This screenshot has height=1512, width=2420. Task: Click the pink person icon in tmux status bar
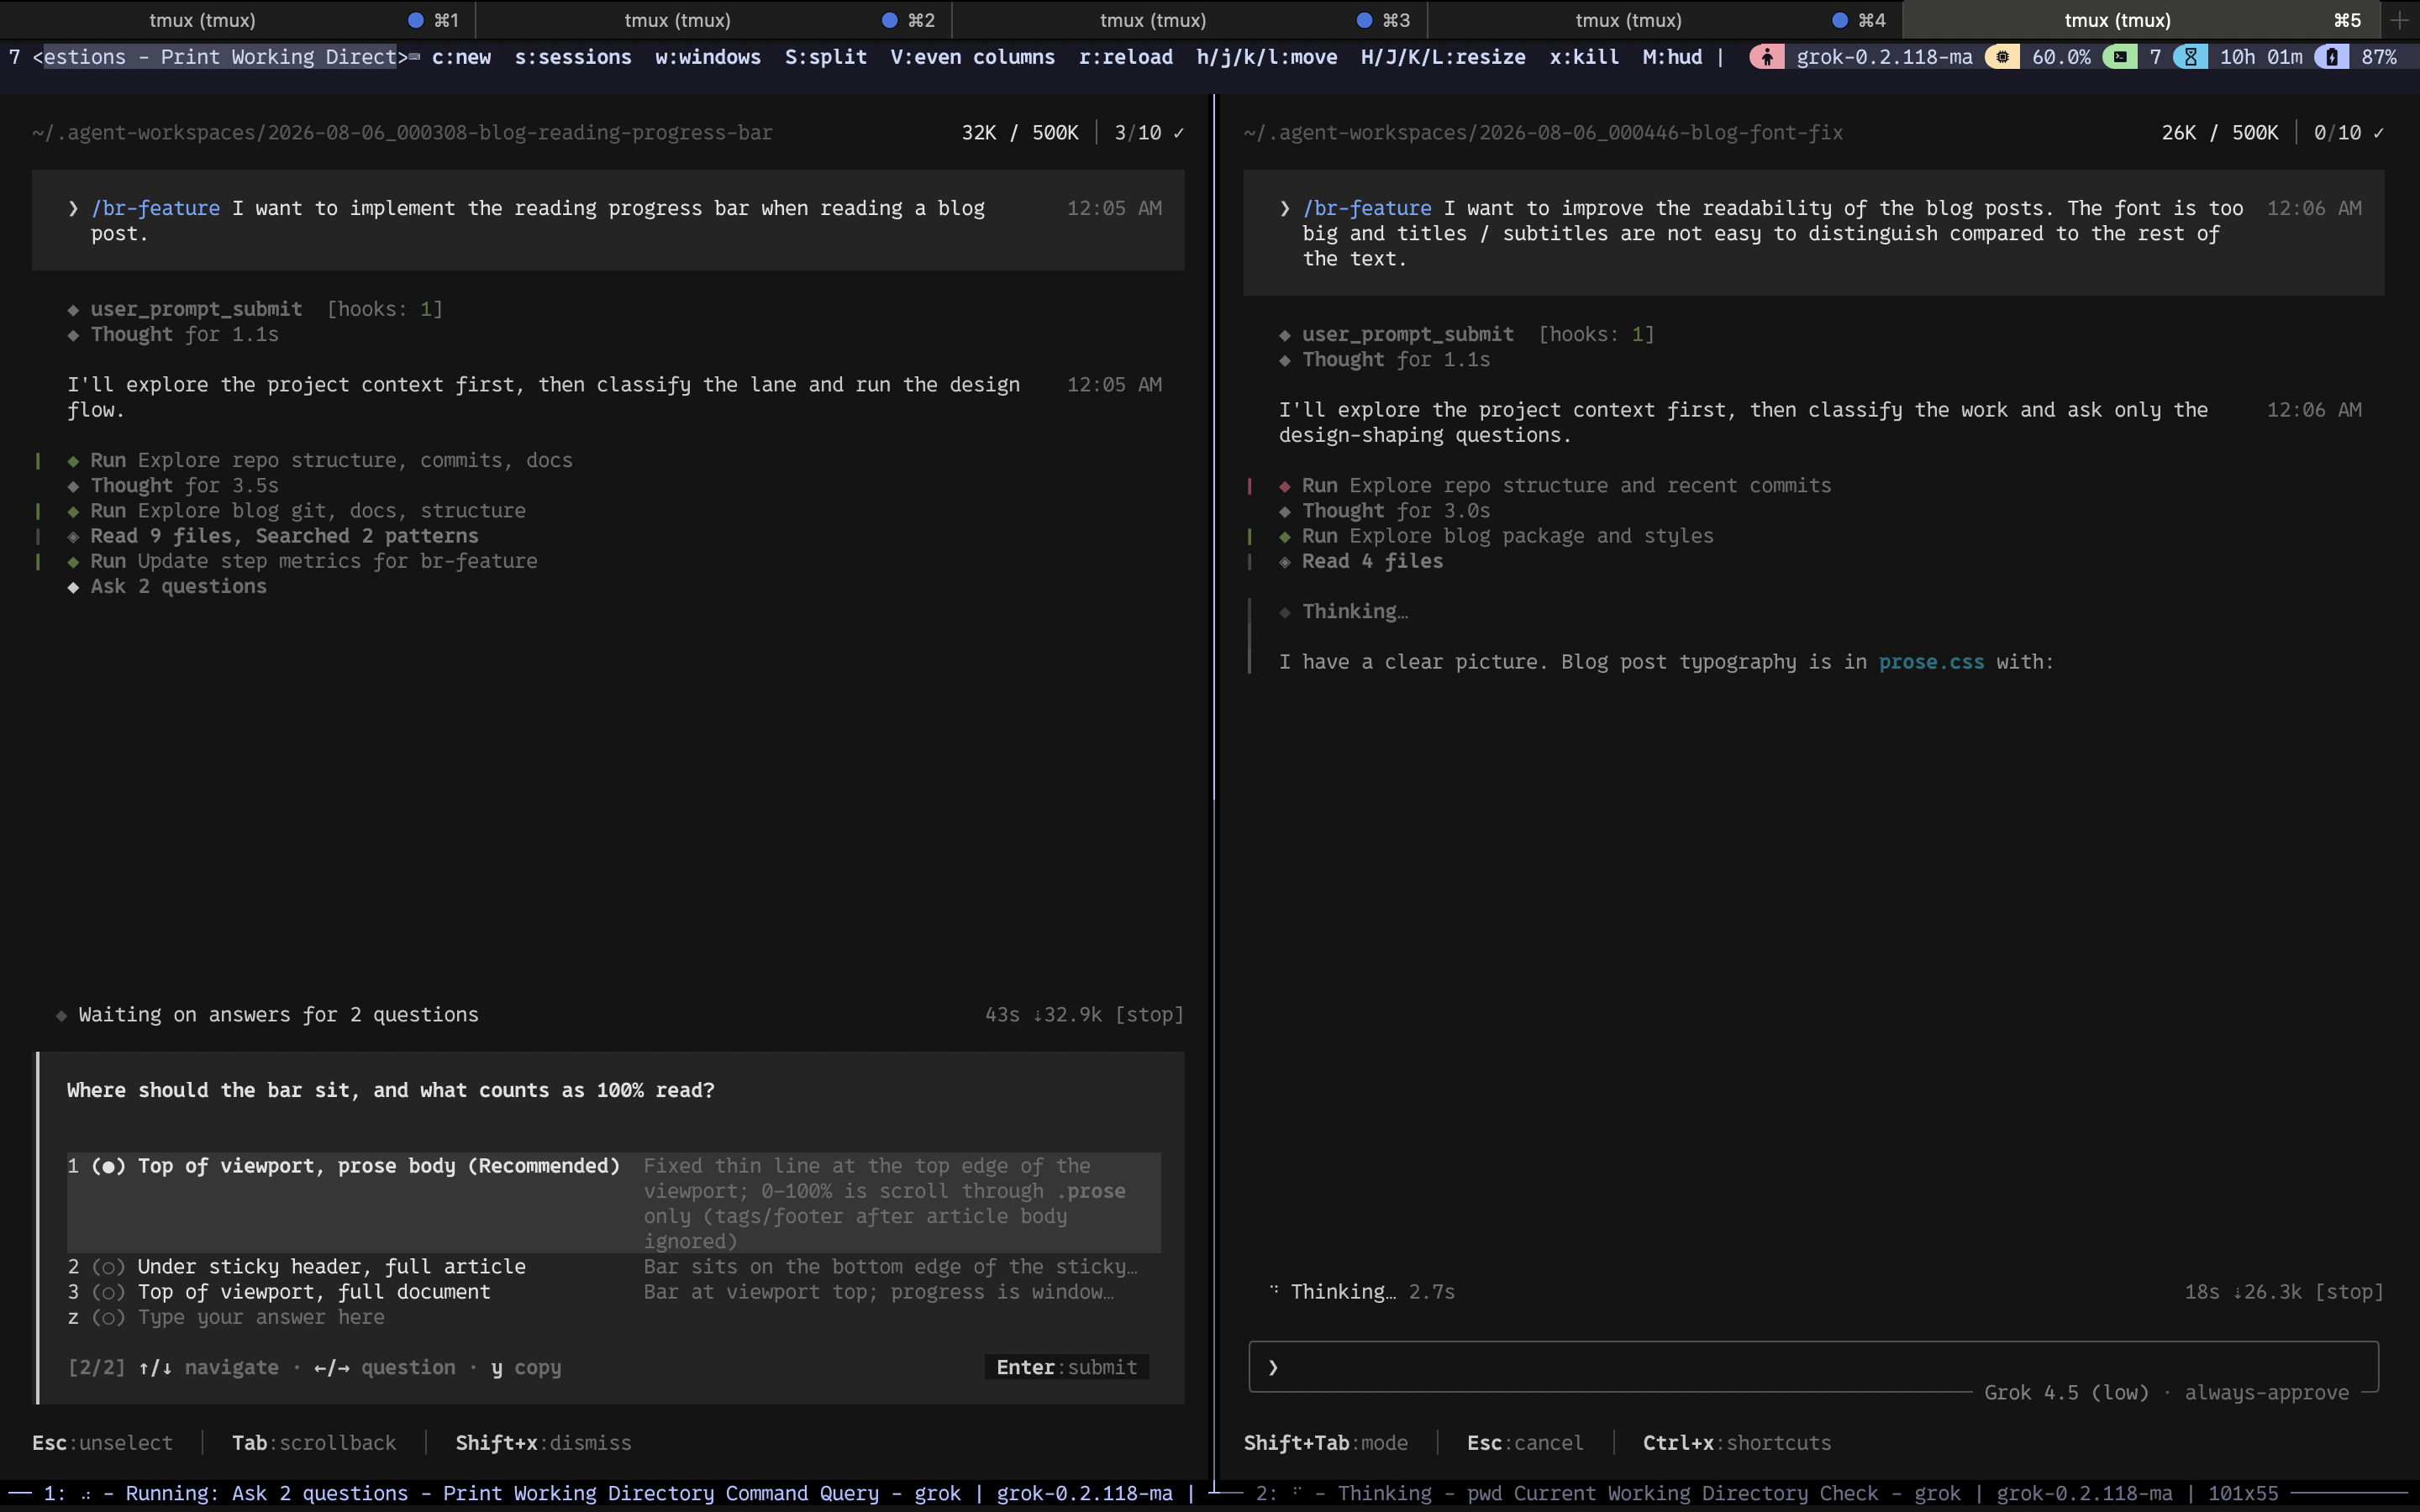tap(1767, 57)
